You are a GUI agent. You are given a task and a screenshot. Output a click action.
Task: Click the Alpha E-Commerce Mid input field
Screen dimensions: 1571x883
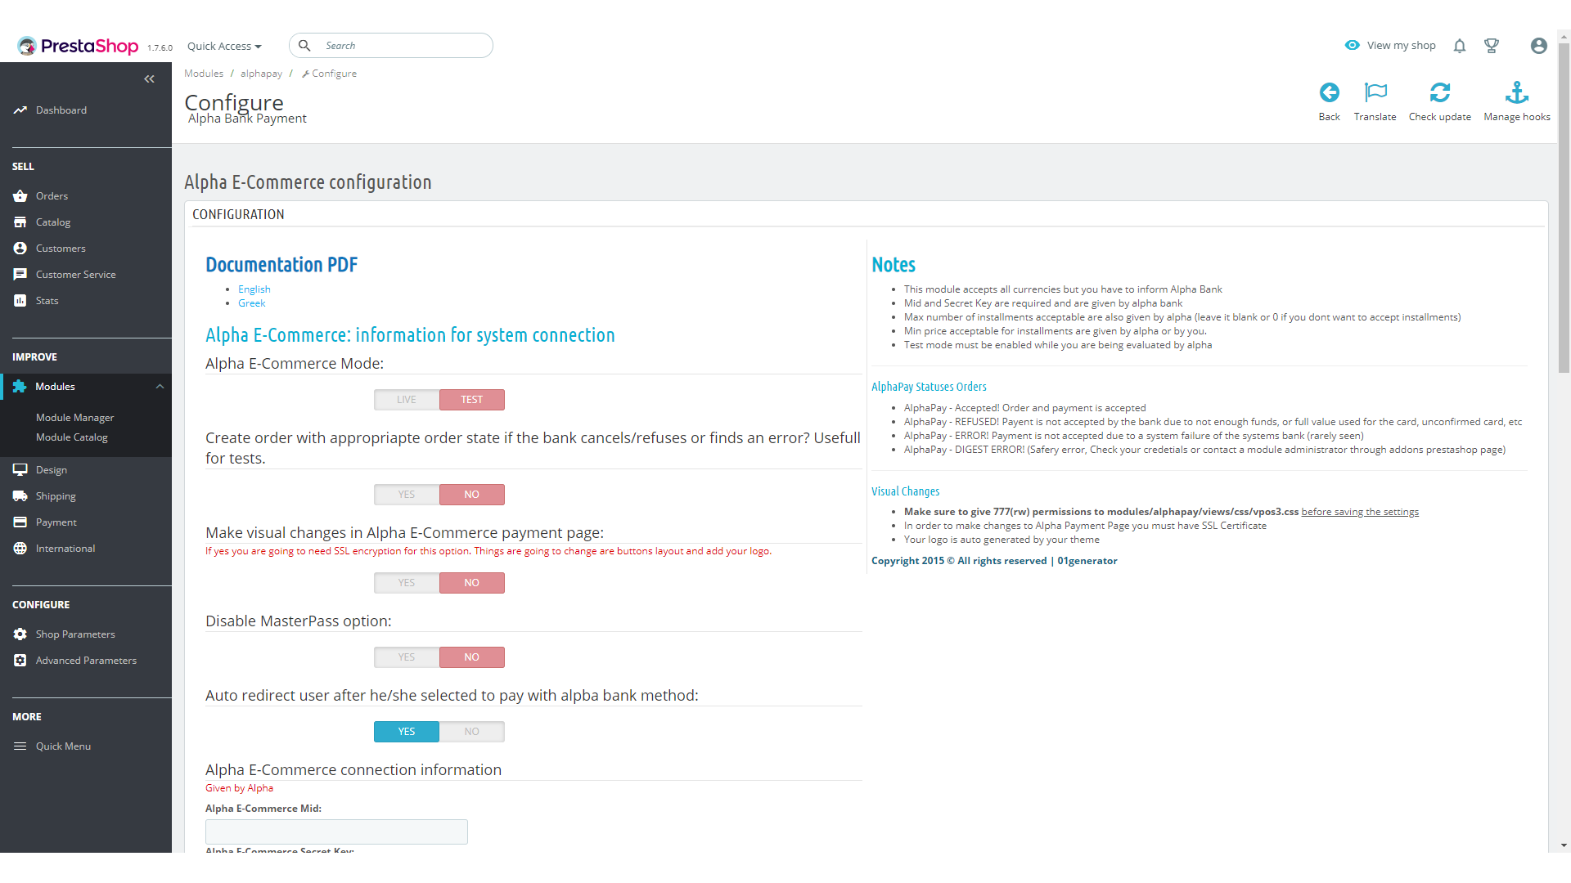coord(336,831)
